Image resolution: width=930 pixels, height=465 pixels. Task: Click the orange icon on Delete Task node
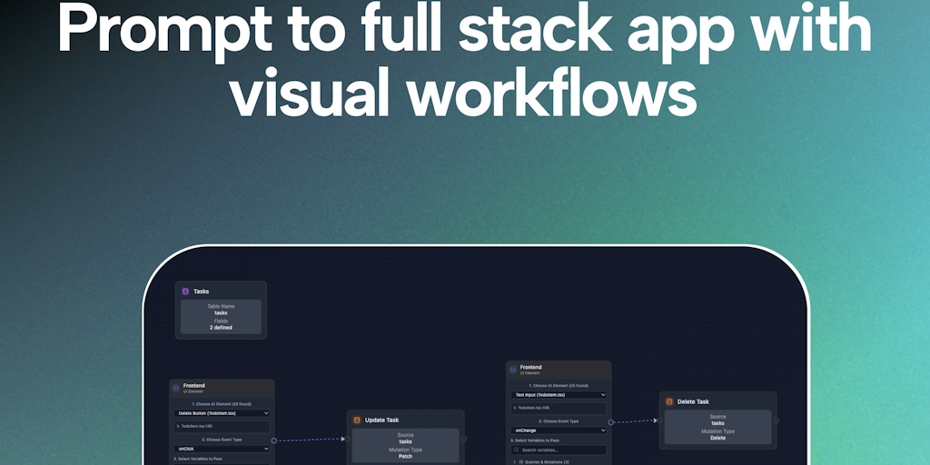pyautogui.click(x=669, y=401)
